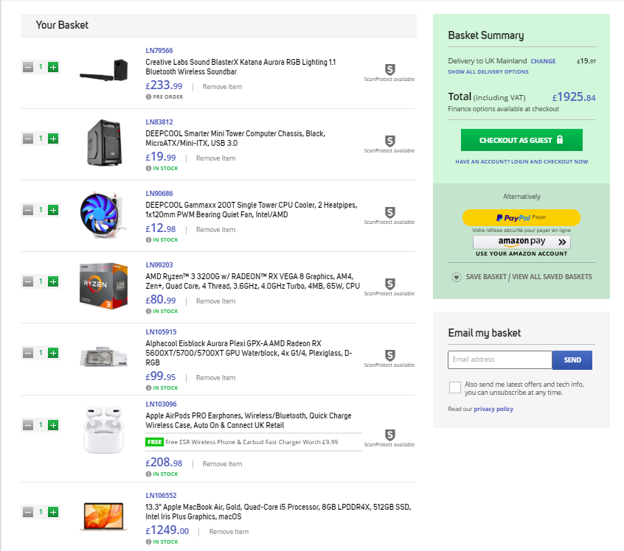Open product code link LN99203
The height and width of the screenshot is (551, 624).
[159, 264]
